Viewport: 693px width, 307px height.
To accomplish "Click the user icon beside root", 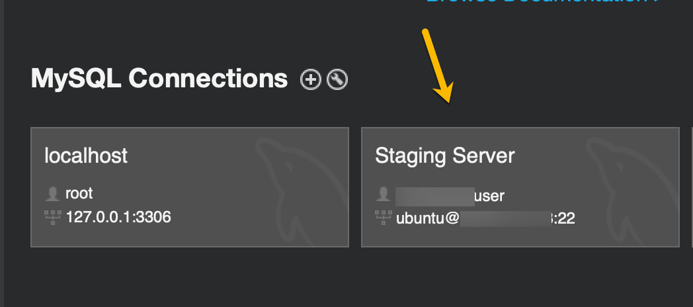I will pos(53,194).
